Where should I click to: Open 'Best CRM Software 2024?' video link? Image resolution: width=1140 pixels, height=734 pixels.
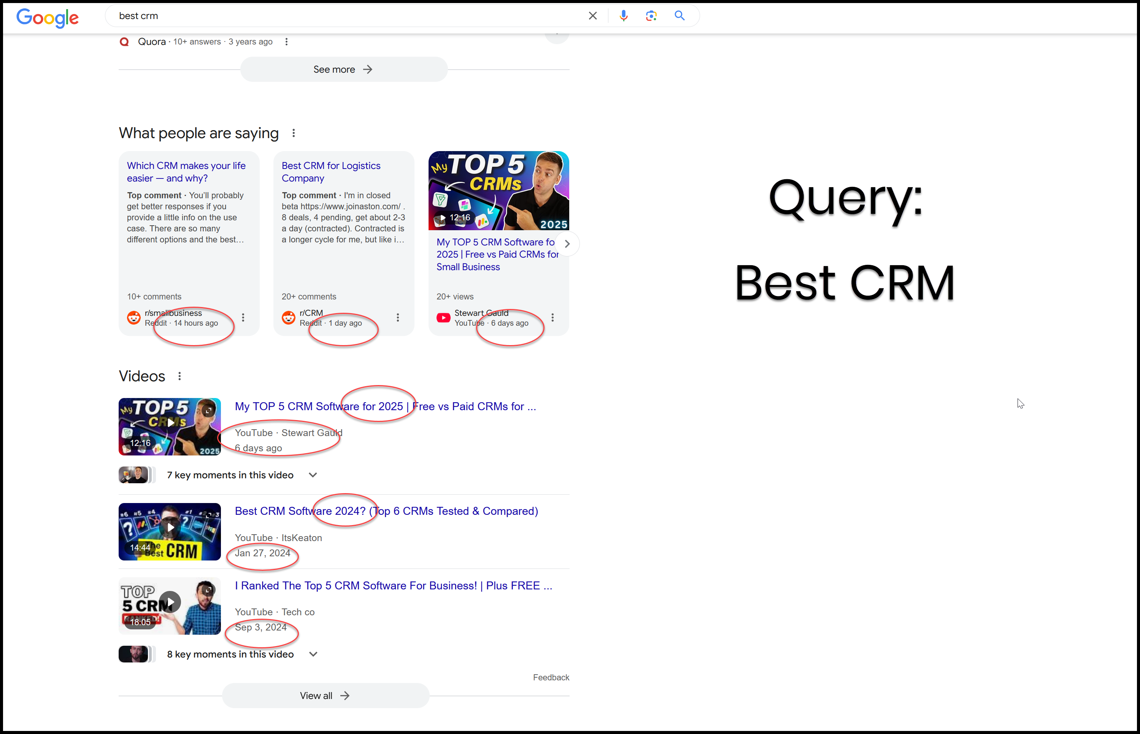(x=386, y=511)
